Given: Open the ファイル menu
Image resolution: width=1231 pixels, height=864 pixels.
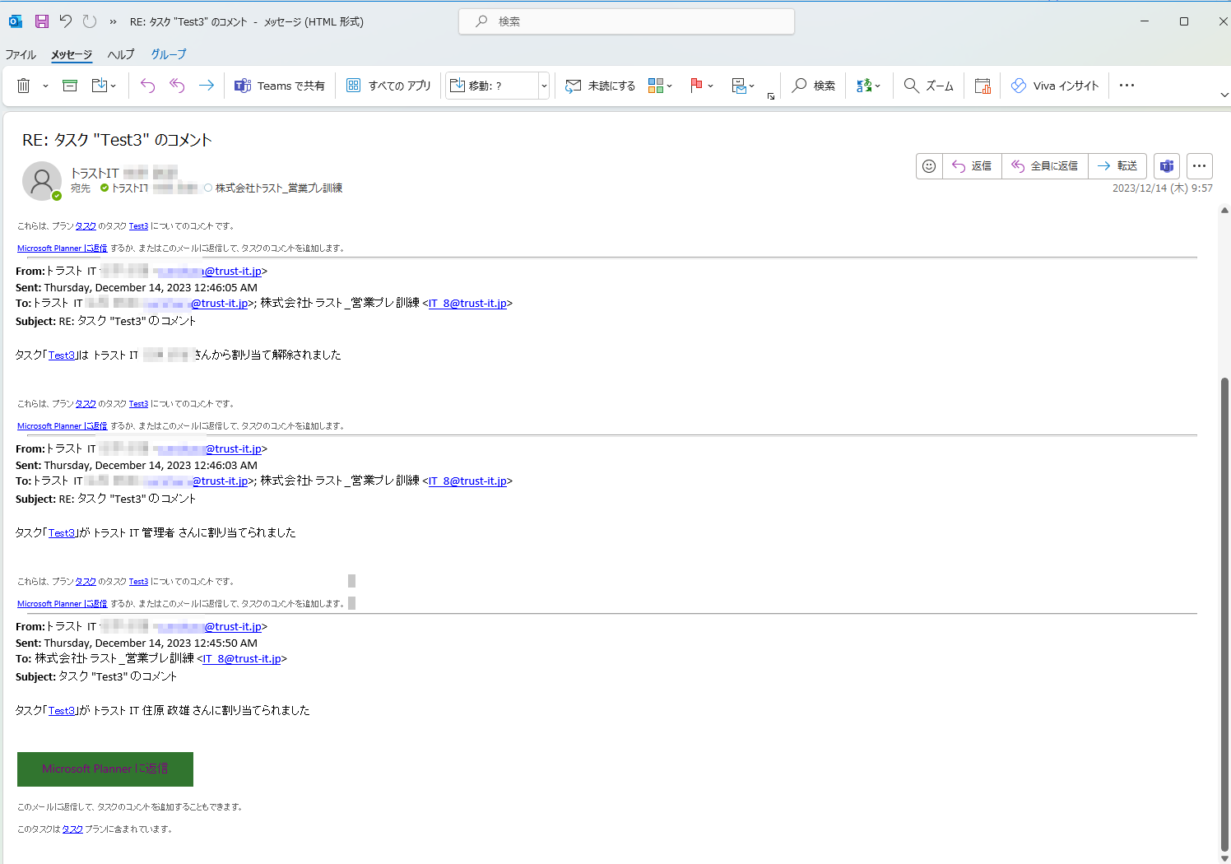Looking at the screenshot, I should (21, 54).
